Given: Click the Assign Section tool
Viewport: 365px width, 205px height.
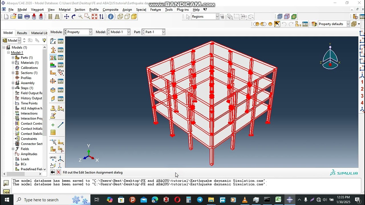Looking at the screenshot, I should [53, 58].
